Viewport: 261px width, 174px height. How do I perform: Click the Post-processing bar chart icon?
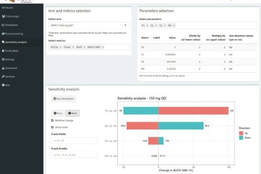click(x=3, y=33)
